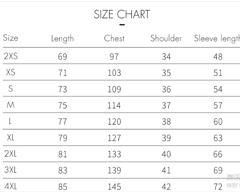Click the SIZE CHART title
Viewport: 240px width, 192px height.
coord(122,14)
